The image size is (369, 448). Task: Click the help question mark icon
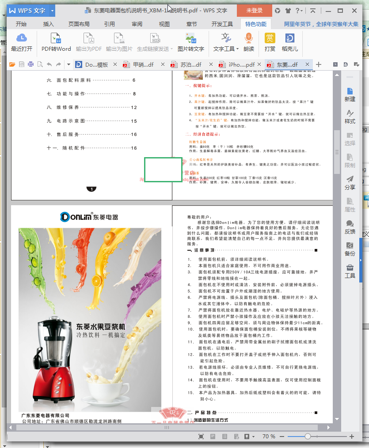pyautogui.click(x=297, y=11)
